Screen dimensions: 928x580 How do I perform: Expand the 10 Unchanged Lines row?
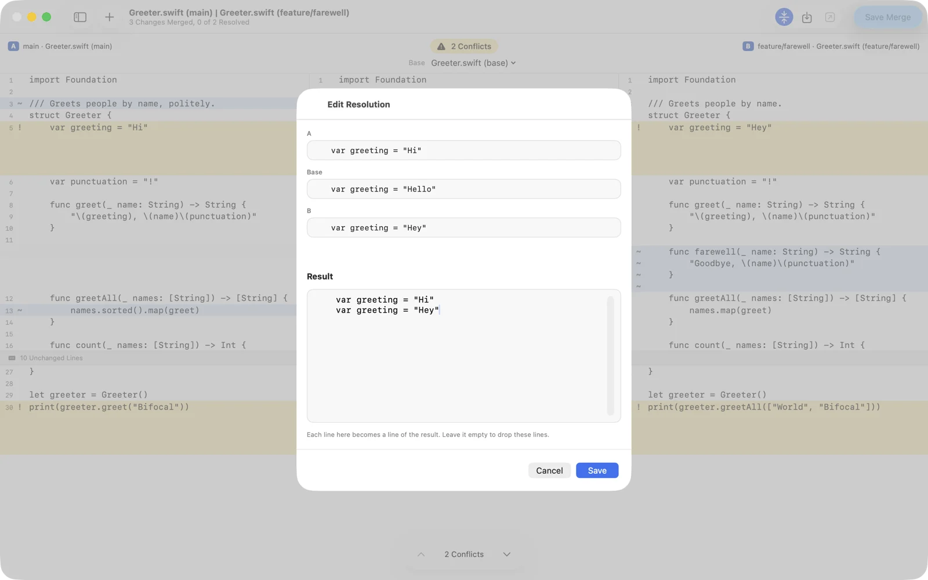(x=148, y=358)
